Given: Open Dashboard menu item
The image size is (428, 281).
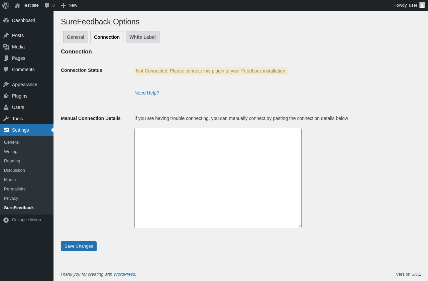Looking at the screenshot, I should (x=27, y=20).
